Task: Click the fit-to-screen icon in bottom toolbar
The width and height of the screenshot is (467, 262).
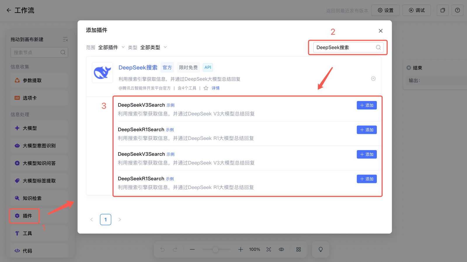Action: coord(269,249)
